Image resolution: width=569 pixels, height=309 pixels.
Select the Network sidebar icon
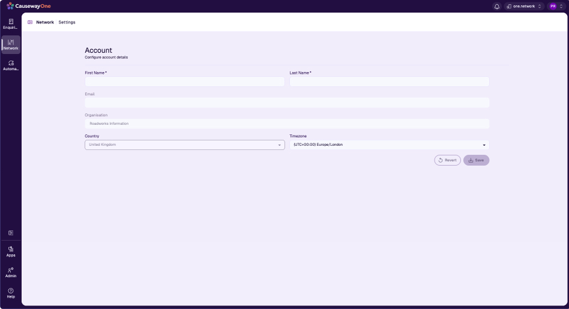[11, 44]
